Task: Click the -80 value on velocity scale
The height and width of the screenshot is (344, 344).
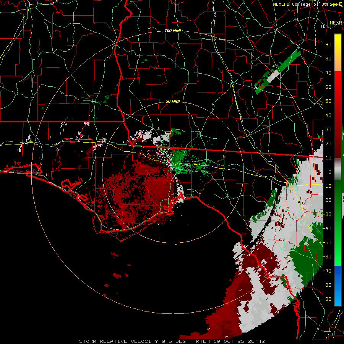Action: click(x=327, y=285)
